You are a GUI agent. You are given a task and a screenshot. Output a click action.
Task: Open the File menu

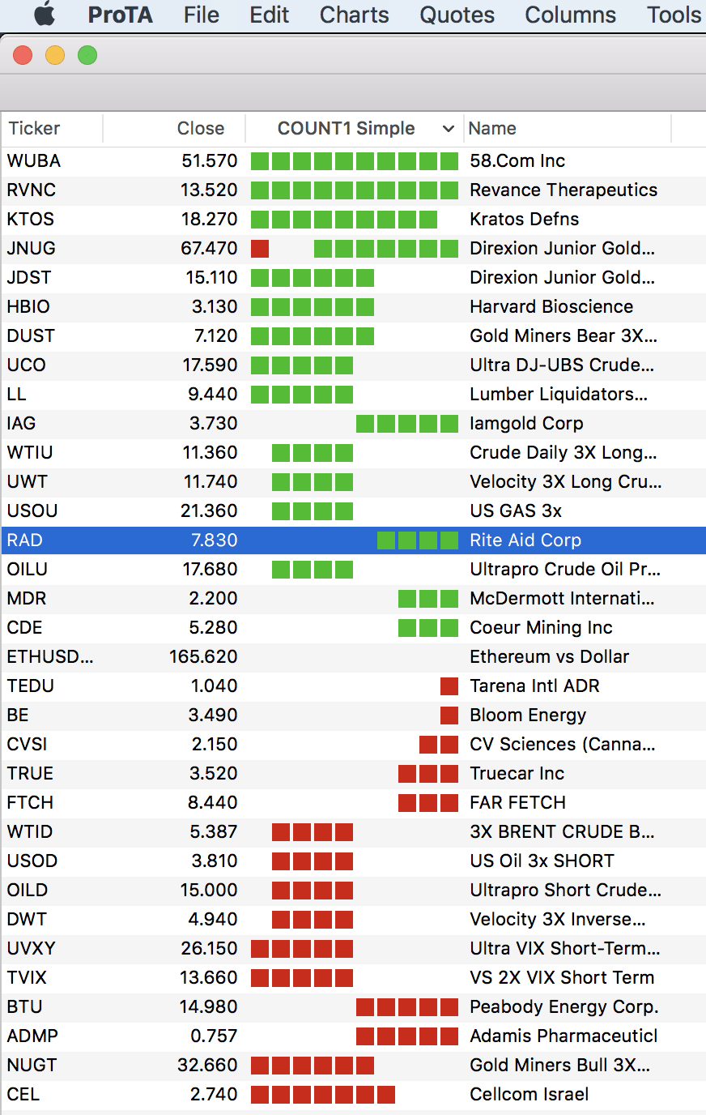click(201, 15)
